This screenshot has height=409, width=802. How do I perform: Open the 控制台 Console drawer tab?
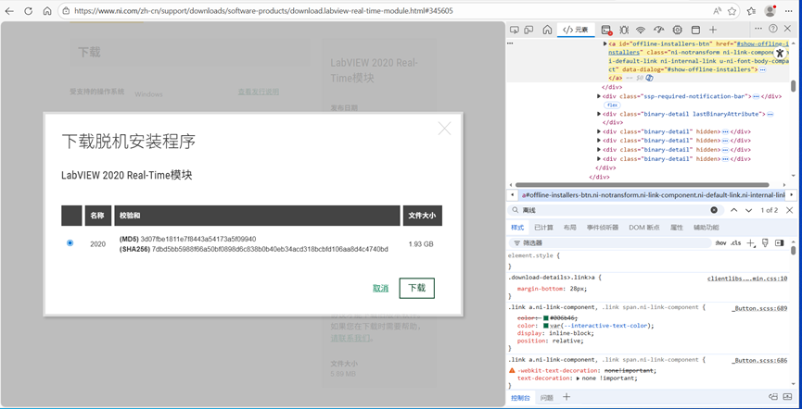coord(521,398)
